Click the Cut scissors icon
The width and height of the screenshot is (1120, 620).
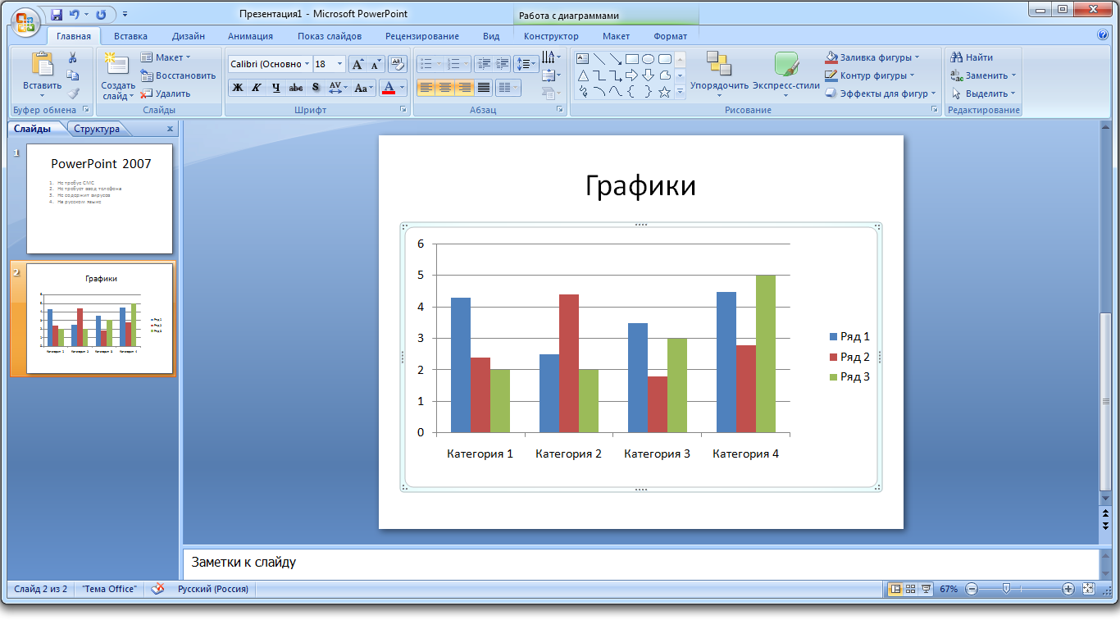coord(72,57)
